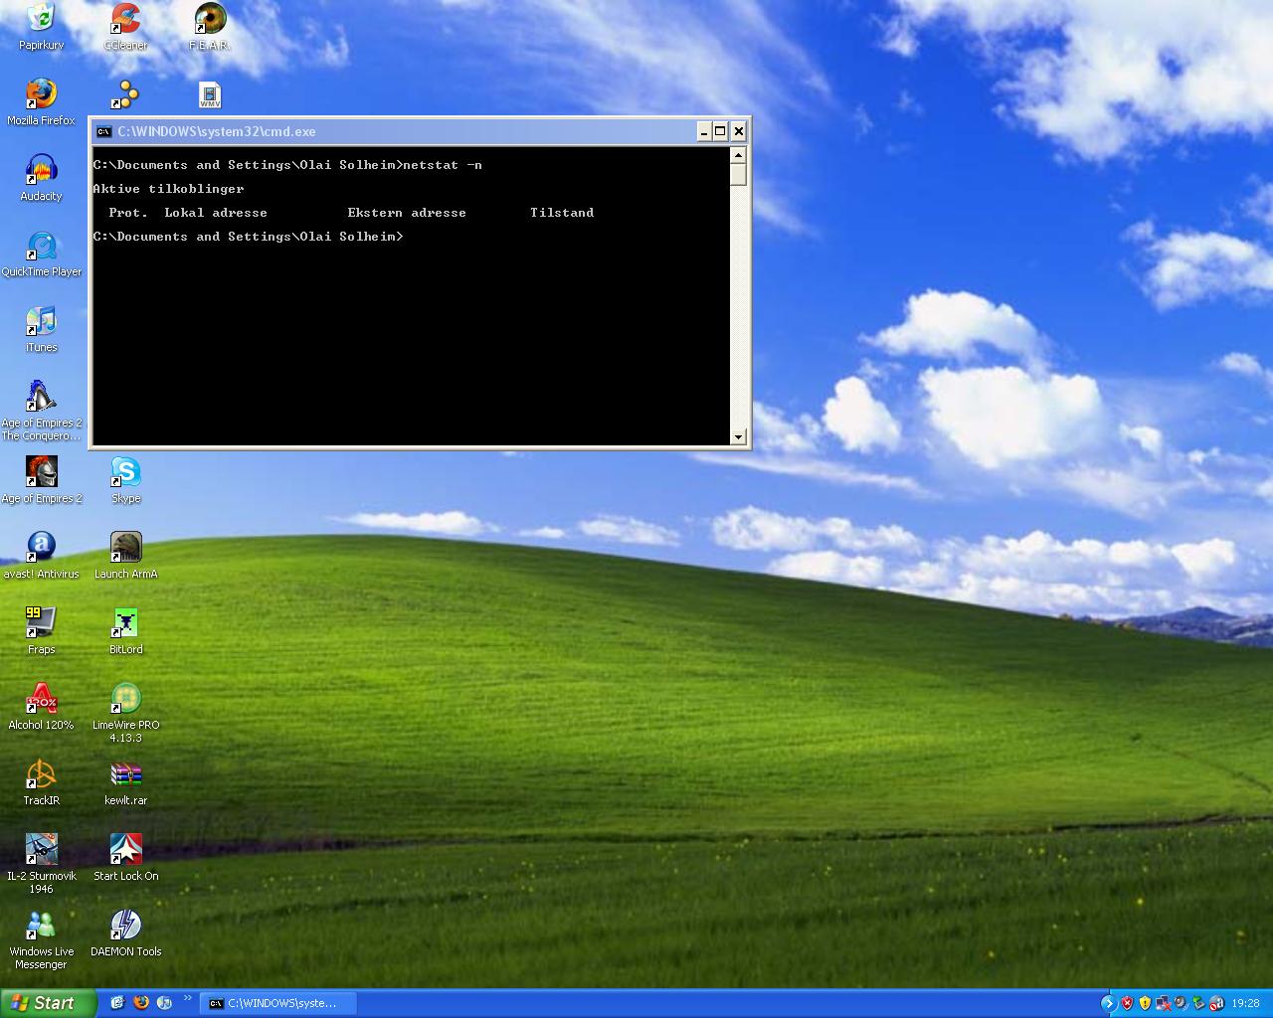Launch iTunes from the Quick Launch bar
Screen dimensions: 1273x1018
(164, 1003)
